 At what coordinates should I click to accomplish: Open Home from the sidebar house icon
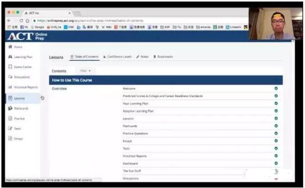click(10, 47)
